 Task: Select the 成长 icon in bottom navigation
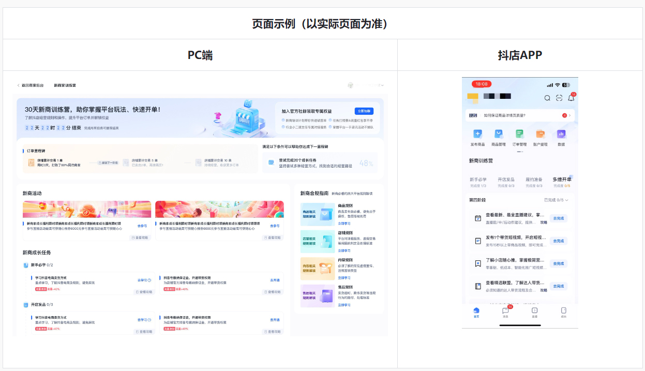pos(564,311)
